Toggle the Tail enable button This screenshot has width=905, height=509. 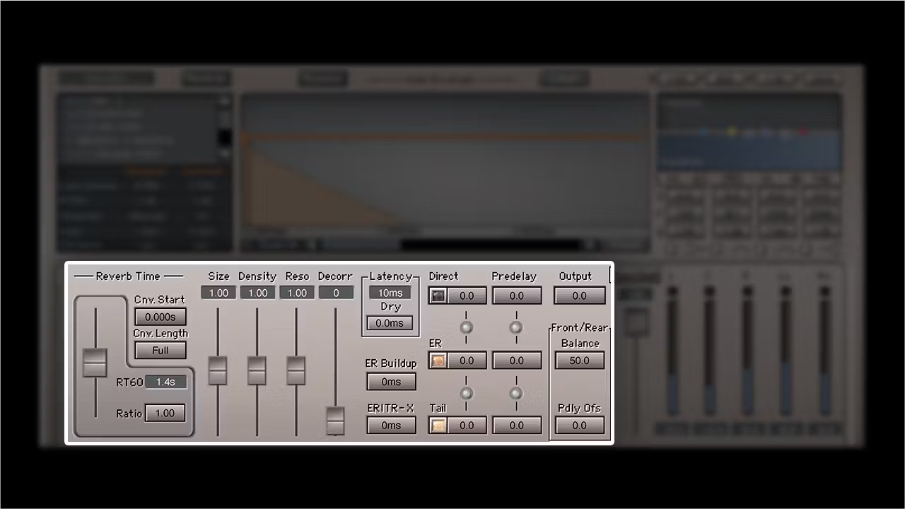click(x=438, y=426)
